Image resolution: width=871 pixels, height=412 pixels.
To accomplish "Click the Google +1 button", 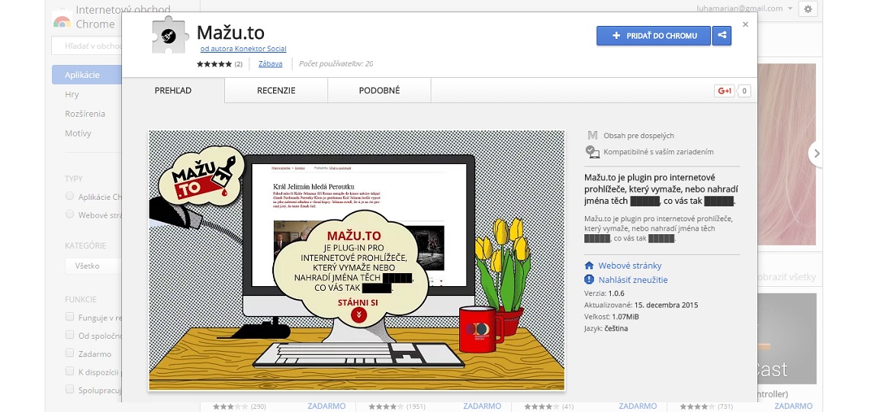I will [724, 91].
